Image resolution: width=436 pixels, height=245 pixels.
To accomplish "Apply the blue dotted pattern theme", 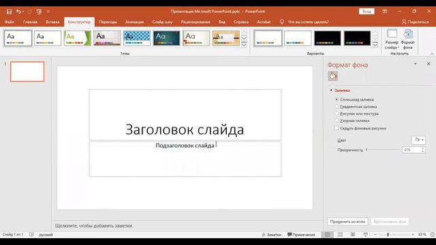I will coord(137,38).
